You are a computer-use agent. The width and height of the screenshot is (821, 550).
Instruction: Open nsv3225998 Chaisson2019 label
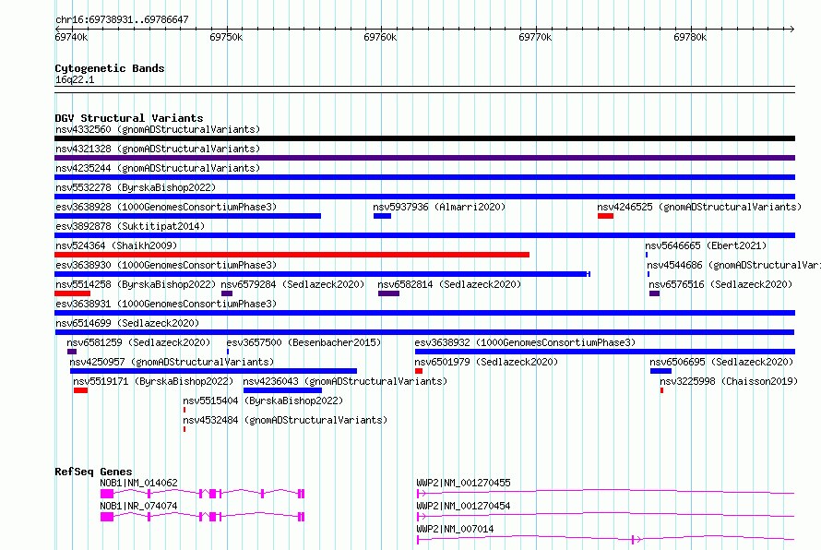(x=729, y=381)
